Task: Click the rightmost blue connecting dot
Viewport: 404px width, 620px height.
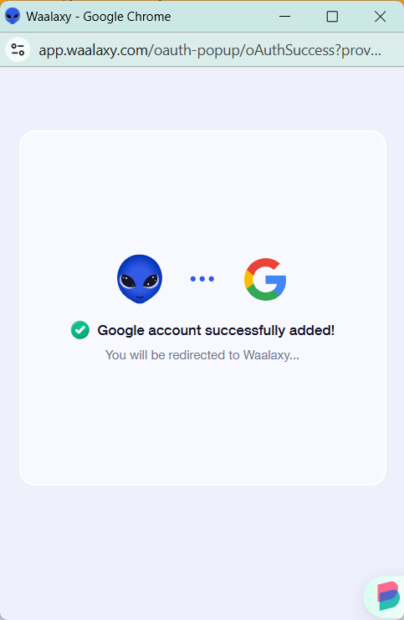Action: pyautogui.click(x=212, y=279)
